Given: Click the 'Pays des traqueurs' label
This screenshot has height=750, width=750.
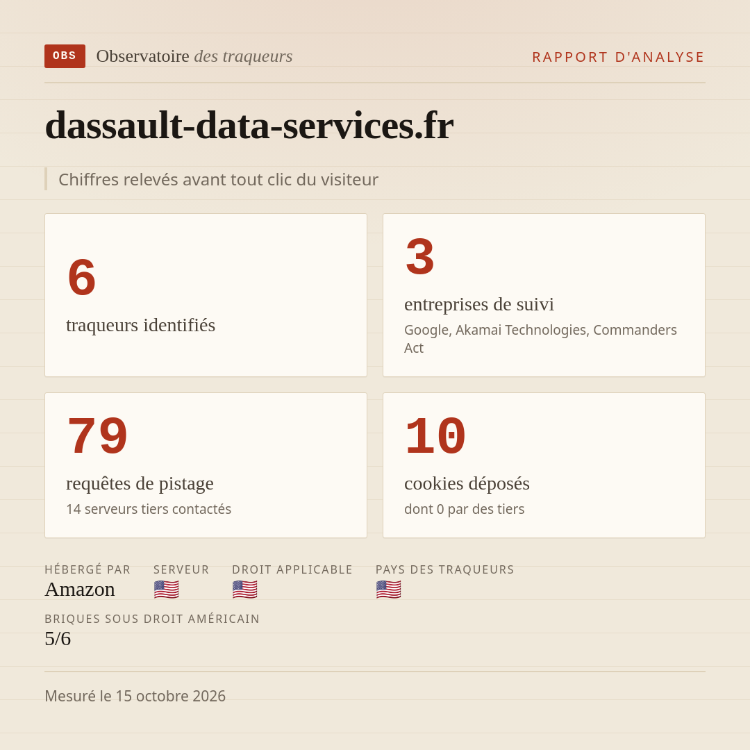Looking at the screenshot, I should click(445, 569).
